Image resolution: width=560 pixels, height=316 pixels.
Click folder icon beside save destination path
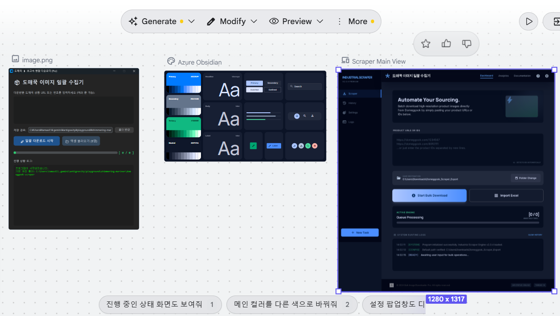[x=399, y=178]
